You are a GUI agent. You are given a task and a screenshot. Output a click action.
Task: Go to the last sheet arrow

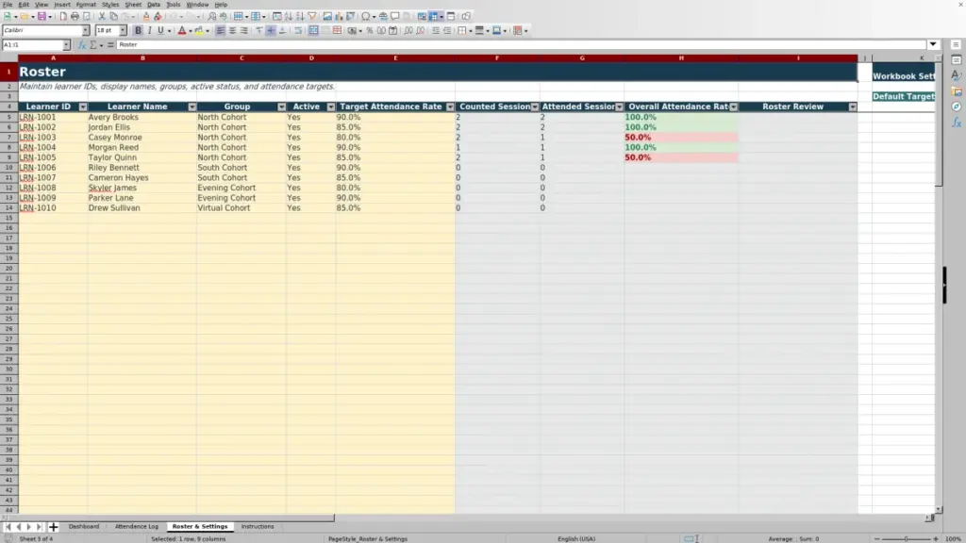tap(39, 527)
